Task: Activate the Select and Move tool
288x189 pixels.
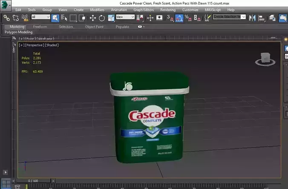Action: point(93,18)
